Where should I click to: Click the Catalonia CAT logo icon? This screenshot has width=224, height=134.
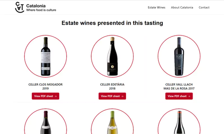(20, 8)
